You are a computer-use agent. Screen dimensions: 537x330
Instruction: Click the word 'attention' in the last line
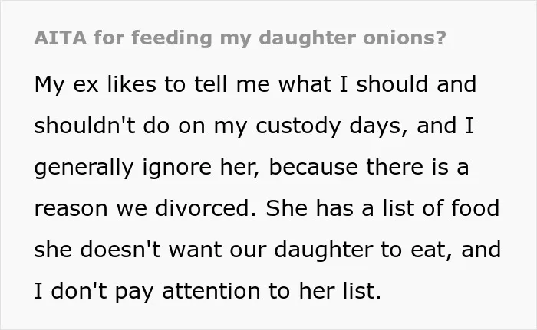pos(211,292)
